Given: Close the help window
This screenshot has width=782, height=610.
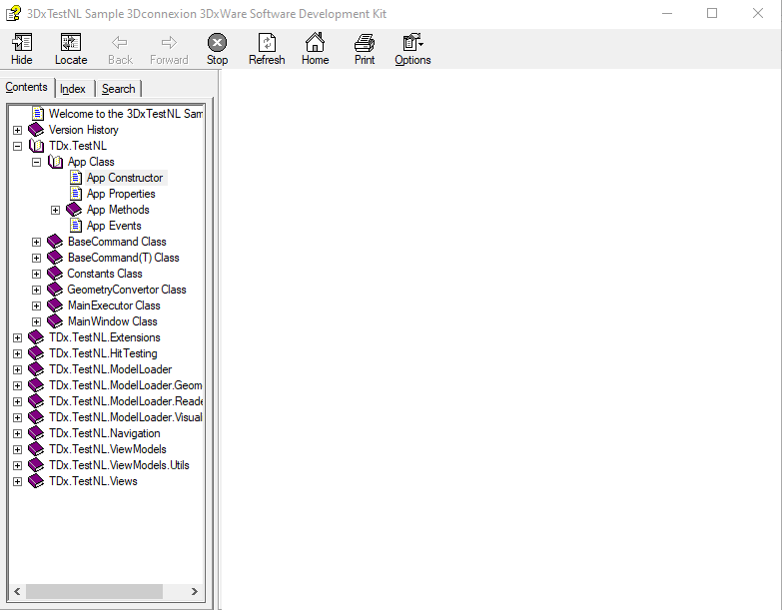Looking at the screenshot, I should [x=758, y=13].
